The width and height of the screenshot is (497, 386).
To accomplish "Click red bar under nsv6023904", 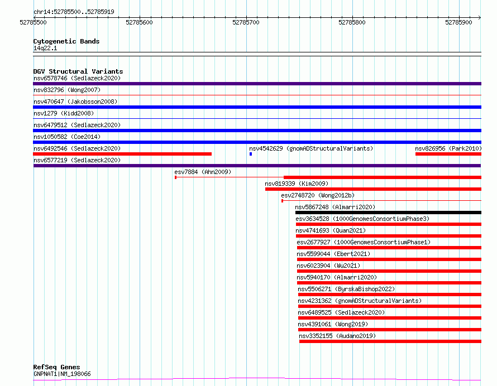I will 389,271.
